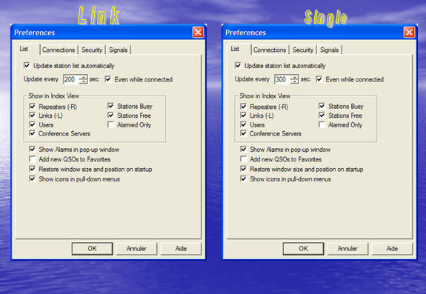This screenshot has height=294, width=426.
Task: Toggle Stations Free in Single window
Action: [322, 116]
